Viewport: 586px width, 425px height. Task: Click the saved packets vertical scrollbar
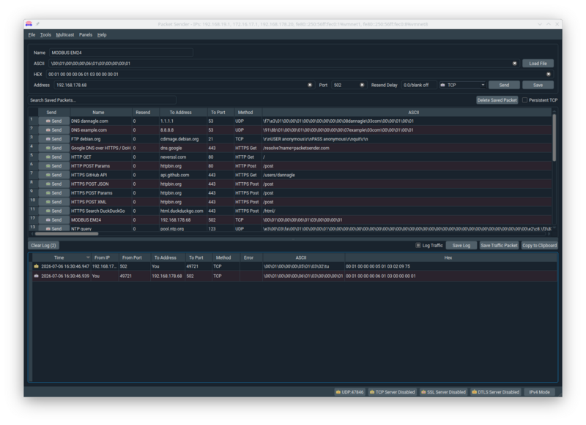tap(554, 138)
